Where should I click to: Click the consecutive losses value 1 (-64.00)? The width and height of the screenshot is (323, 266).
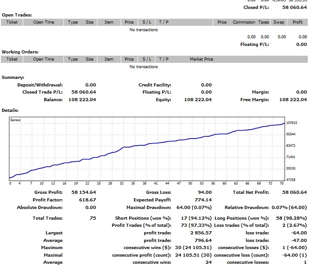[x=294, y=248]
